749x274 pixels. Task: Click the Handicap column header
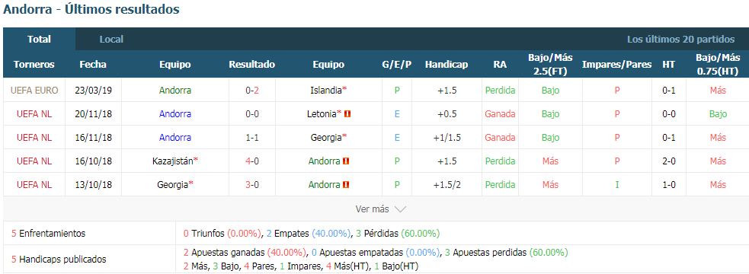tap(447, 65)
